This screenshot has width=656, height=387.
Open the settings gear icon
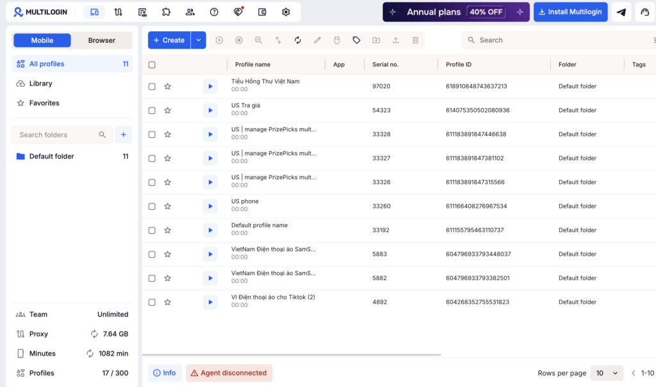point(286,12)
